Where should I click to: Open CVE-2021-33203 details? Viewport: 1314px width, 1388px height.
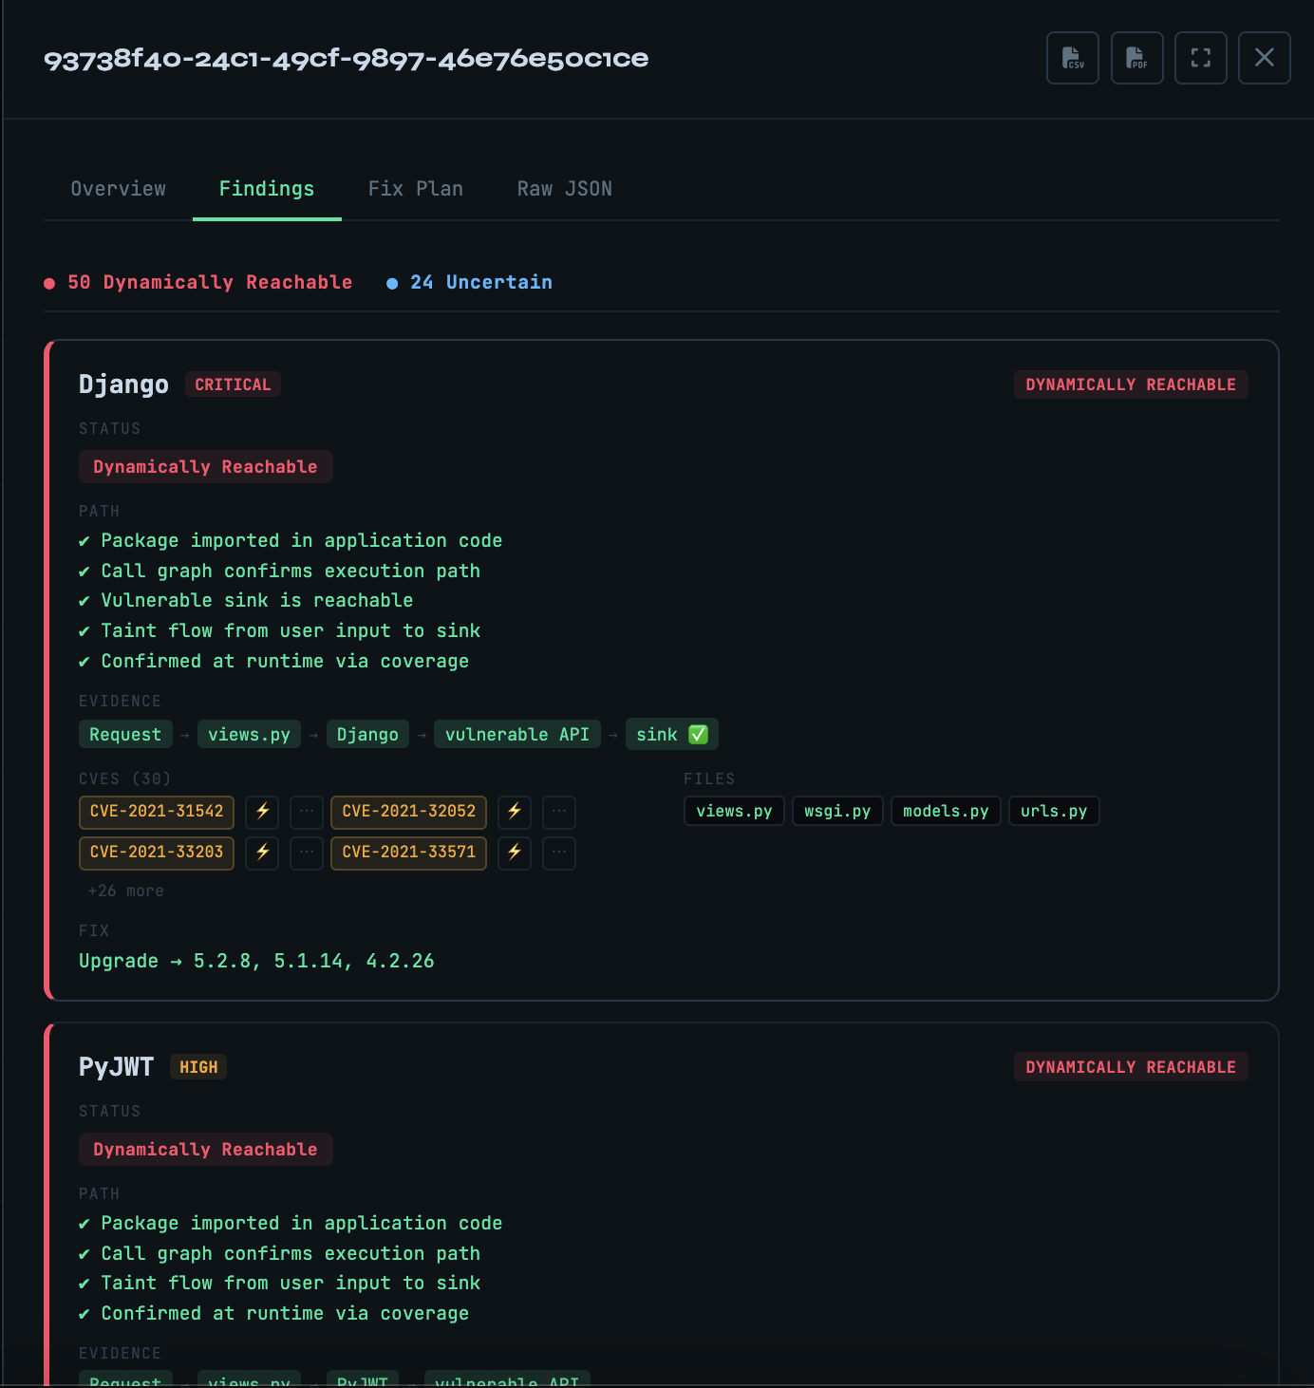pos(157,853)
